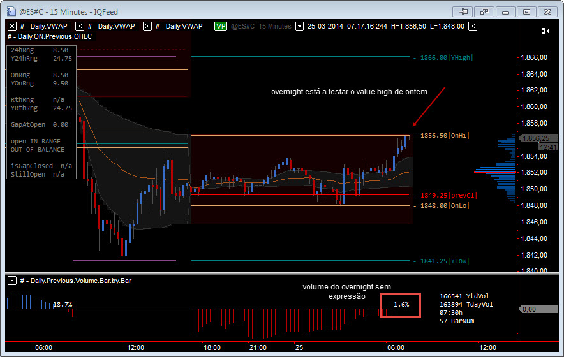The image size is (564, 357).
Task: Click the isGapClosed n/a row
Action: [41, 166]
